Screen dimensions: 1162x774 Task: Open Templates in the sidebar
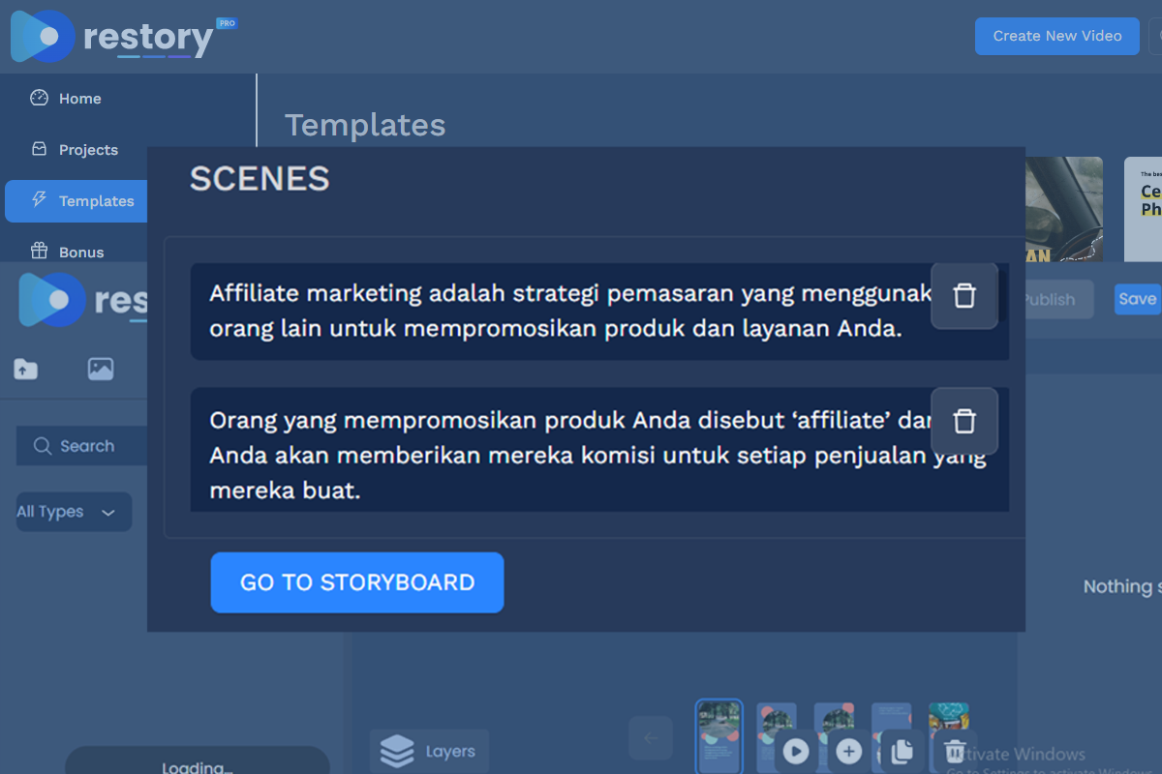tap(76, 201)
